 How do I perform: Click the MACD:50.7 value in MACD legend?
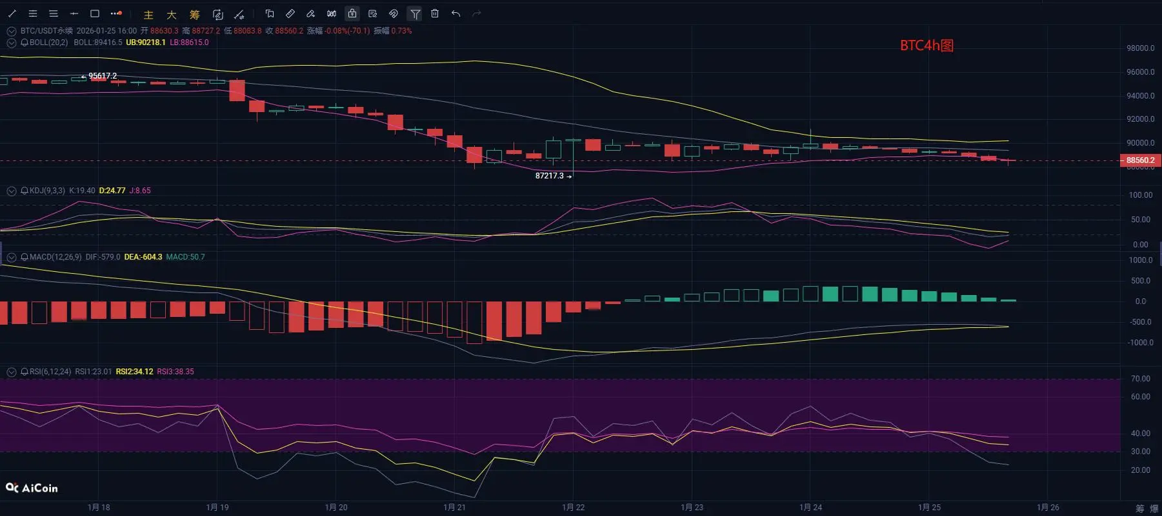(186, 257)
